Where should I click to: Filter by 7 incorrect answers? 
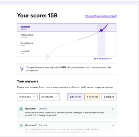(92, 97)
